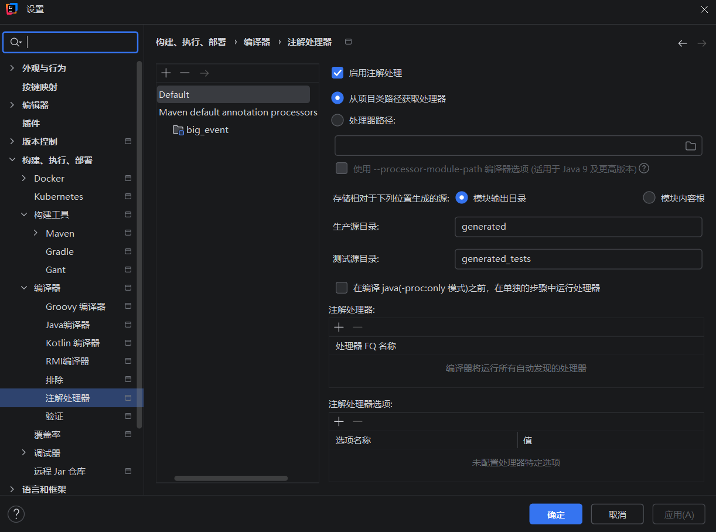Toggle 启用注解处理 checkbox
The height and width of the screenshot is (532, 716).
click(x=337, y=73)
